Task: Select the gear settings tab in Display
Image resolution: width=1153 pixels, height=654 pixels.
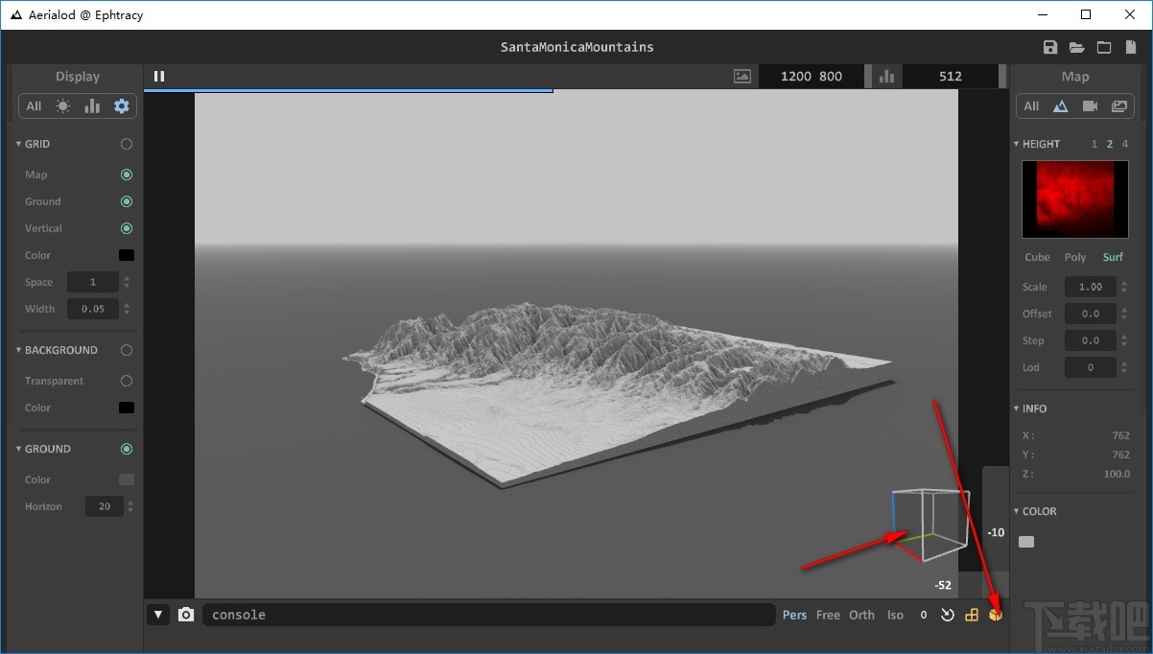Action: (122, 106)
